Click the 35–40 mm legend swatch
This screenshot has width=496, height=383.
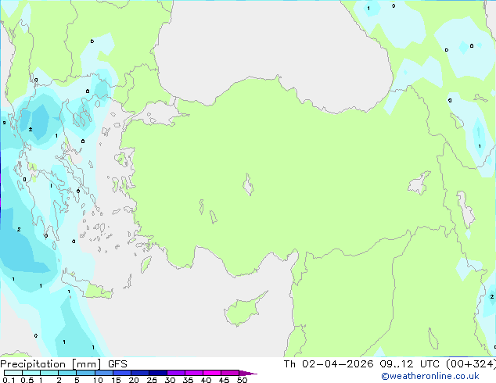[x=193, y=373]
